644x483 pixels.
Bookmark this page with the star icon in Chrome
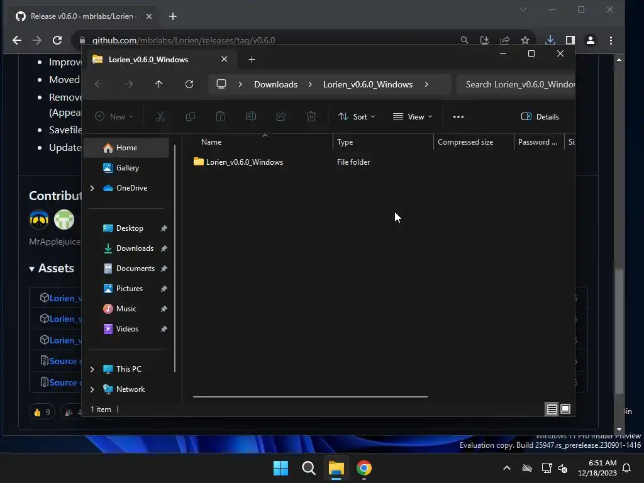click(x=525, y=40)
